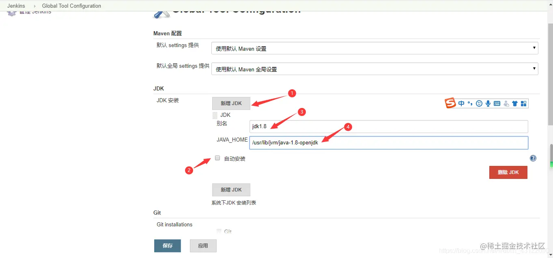
Task: Click the help question mark icon
Action: point(533,158)
